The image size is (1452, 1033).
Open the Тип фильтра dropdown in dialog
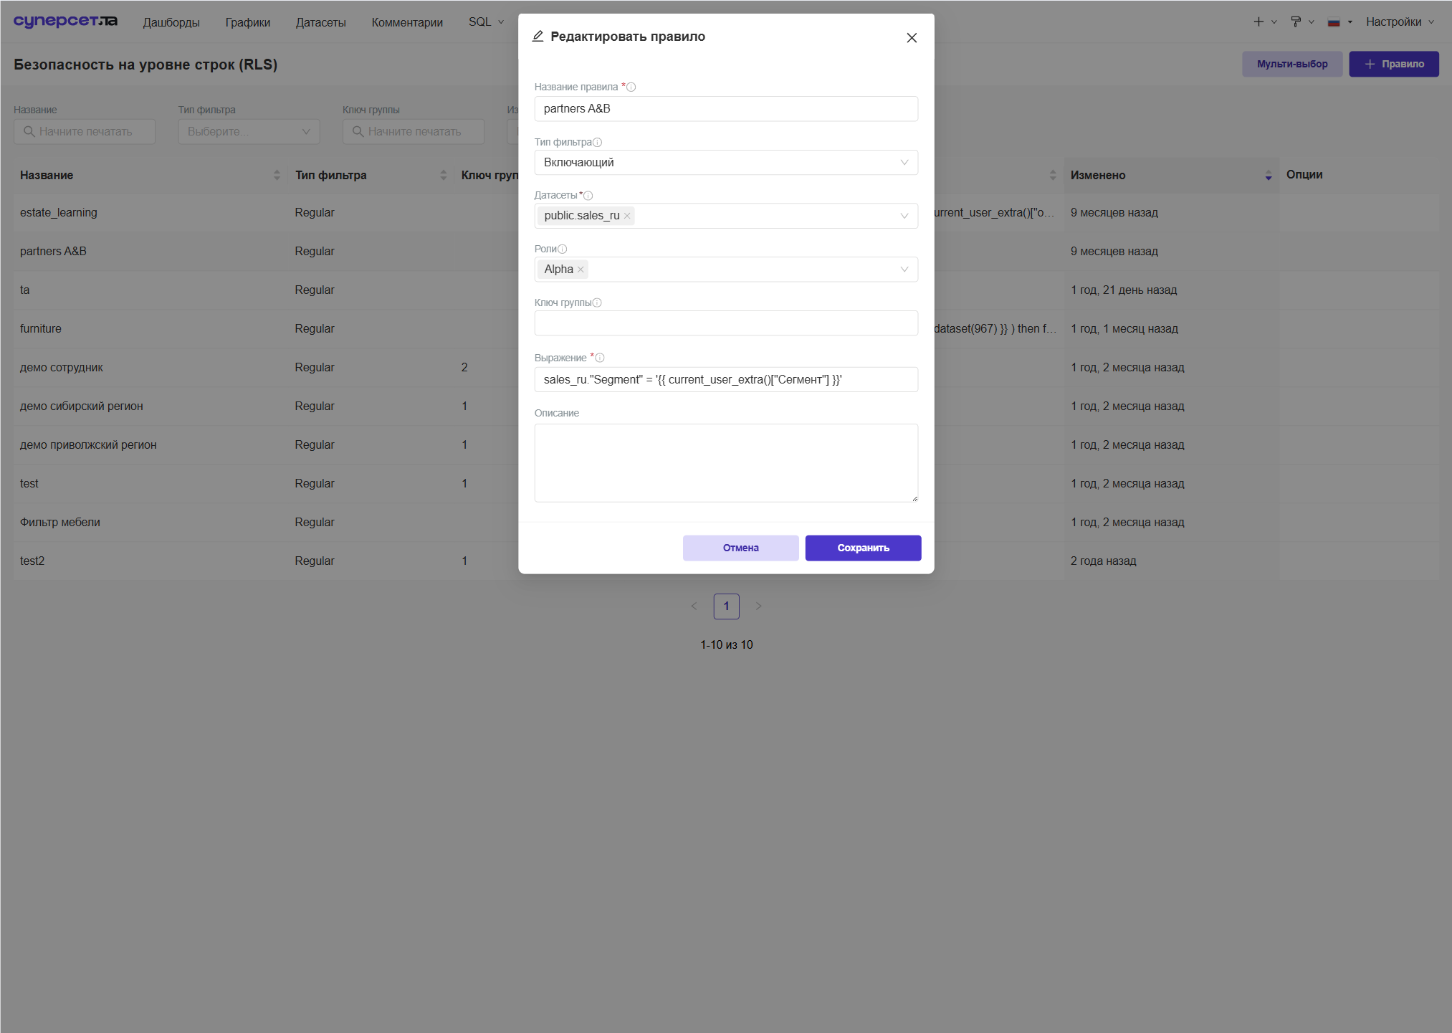(x=726, y=163)
